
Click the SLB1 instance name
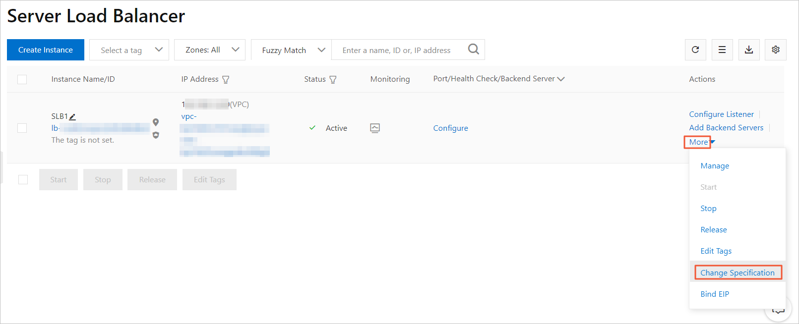(60, 116)
